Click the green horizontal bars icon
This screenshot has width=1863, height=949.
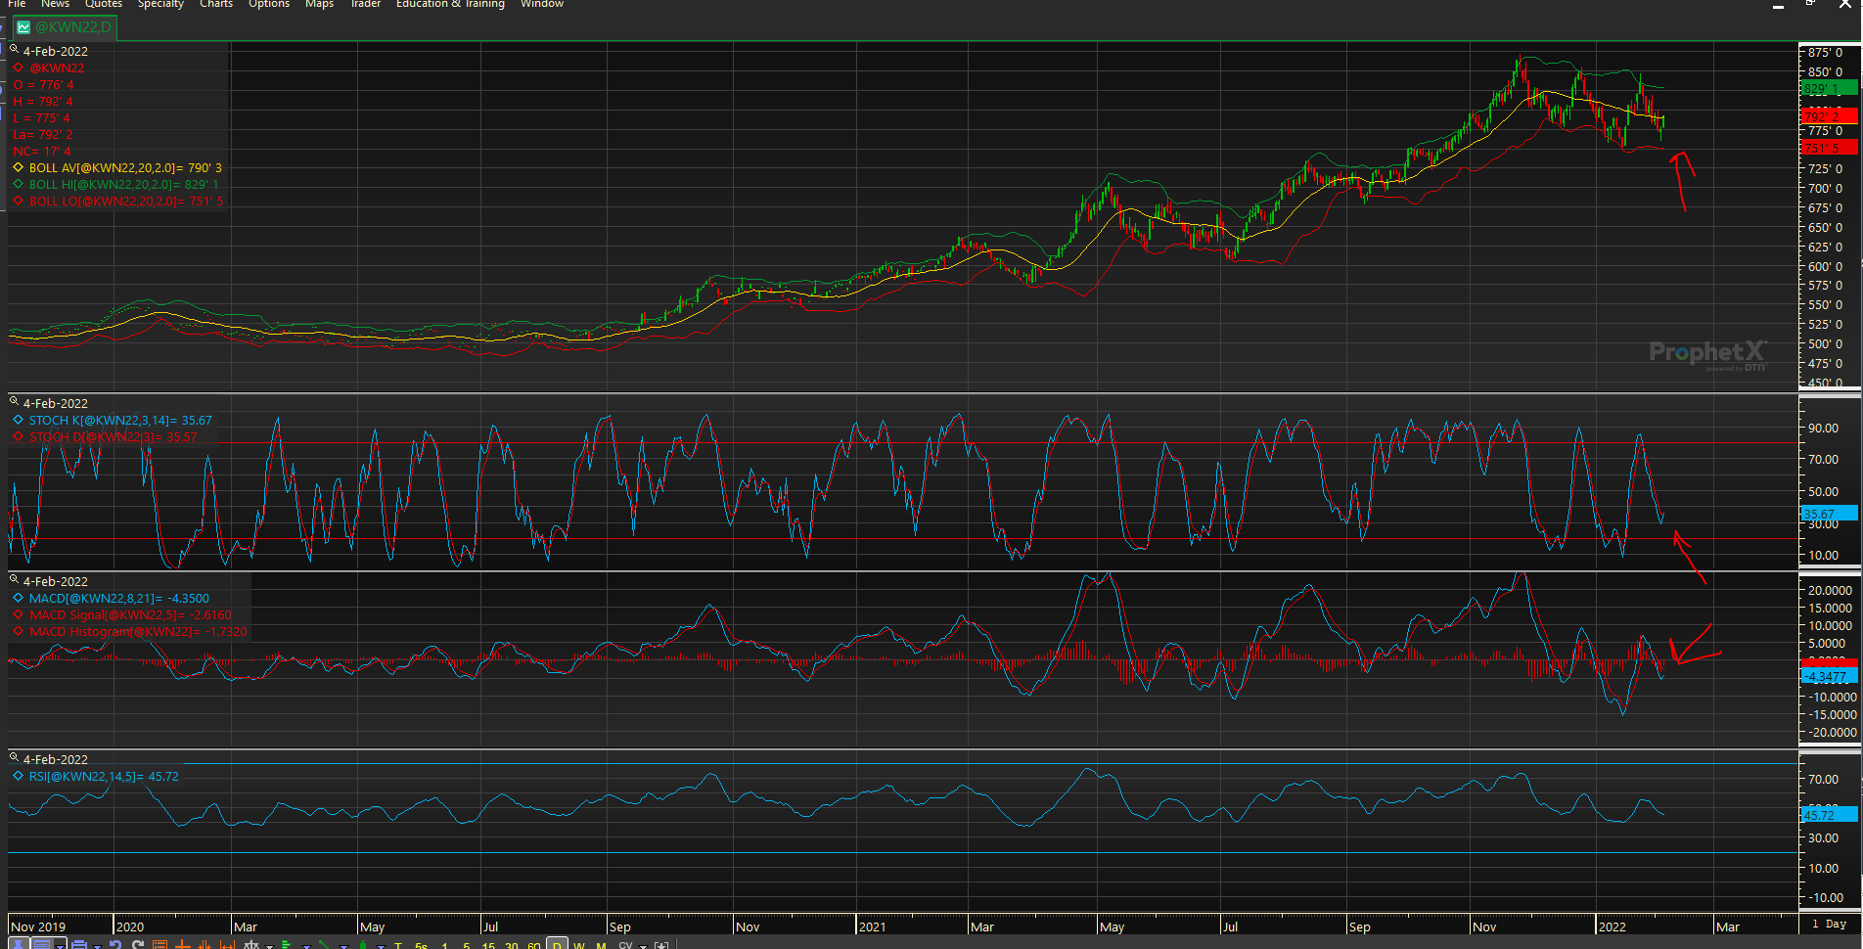tap(288, 944)
